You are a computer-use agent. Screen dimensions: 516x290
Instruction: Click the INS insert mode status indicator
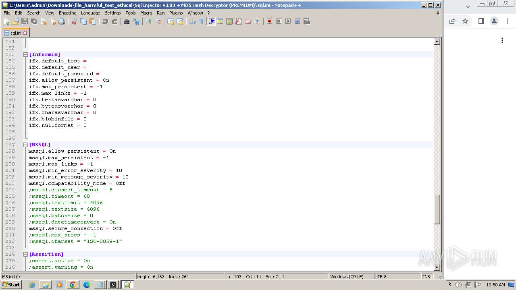pyautogui.click(x=427, y=277)
